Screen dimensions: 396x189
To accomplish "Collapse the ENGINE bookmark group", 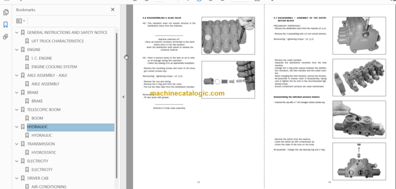I will (17, 50).
